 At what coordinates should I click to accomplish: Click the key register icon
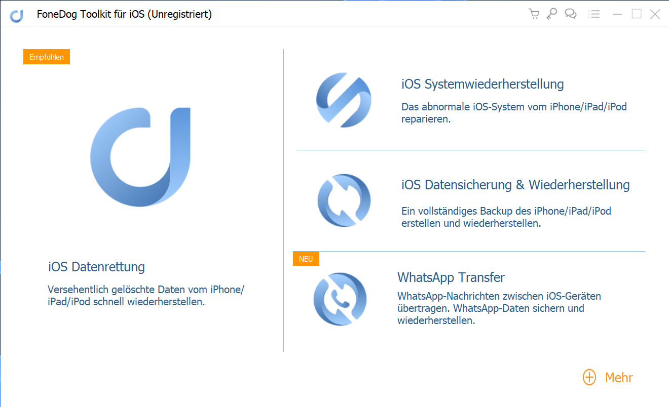(x=552, y=14)
